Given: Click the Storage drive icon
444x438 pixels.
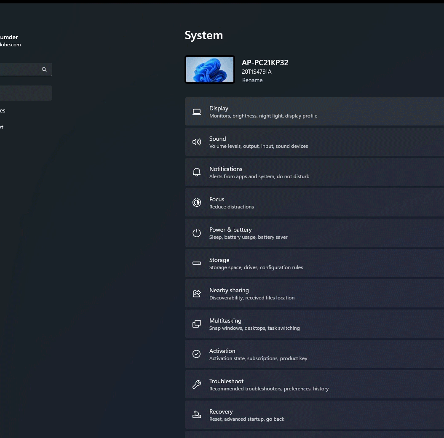Looking at the screenshot, I should [197, 263].
